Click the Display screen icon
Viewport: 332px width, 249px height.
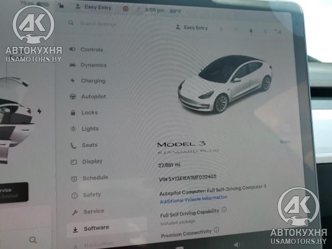pos(74,162)
